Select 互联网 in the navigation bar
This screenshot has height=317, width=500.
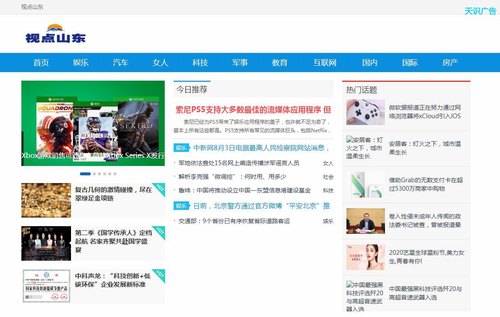(325, 63)
